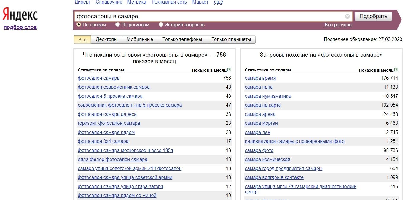416x200 pixels.
Task: Expand the «ещё» services menu
Action: coord(218,2)
